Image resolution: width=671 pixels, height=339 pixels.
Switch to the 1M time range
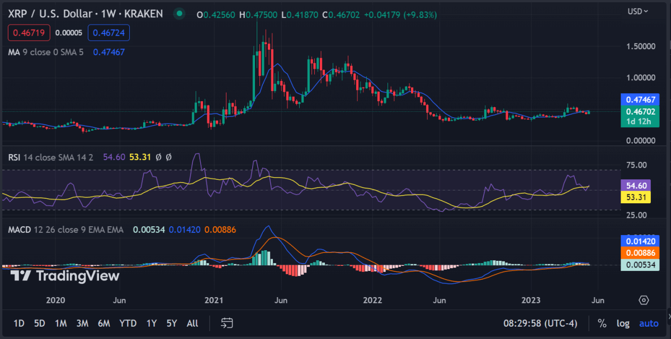coord(60,323)
